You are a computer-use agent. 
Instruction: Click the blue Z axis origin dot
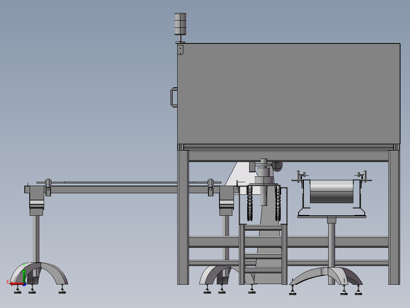[x=24, y=284]
